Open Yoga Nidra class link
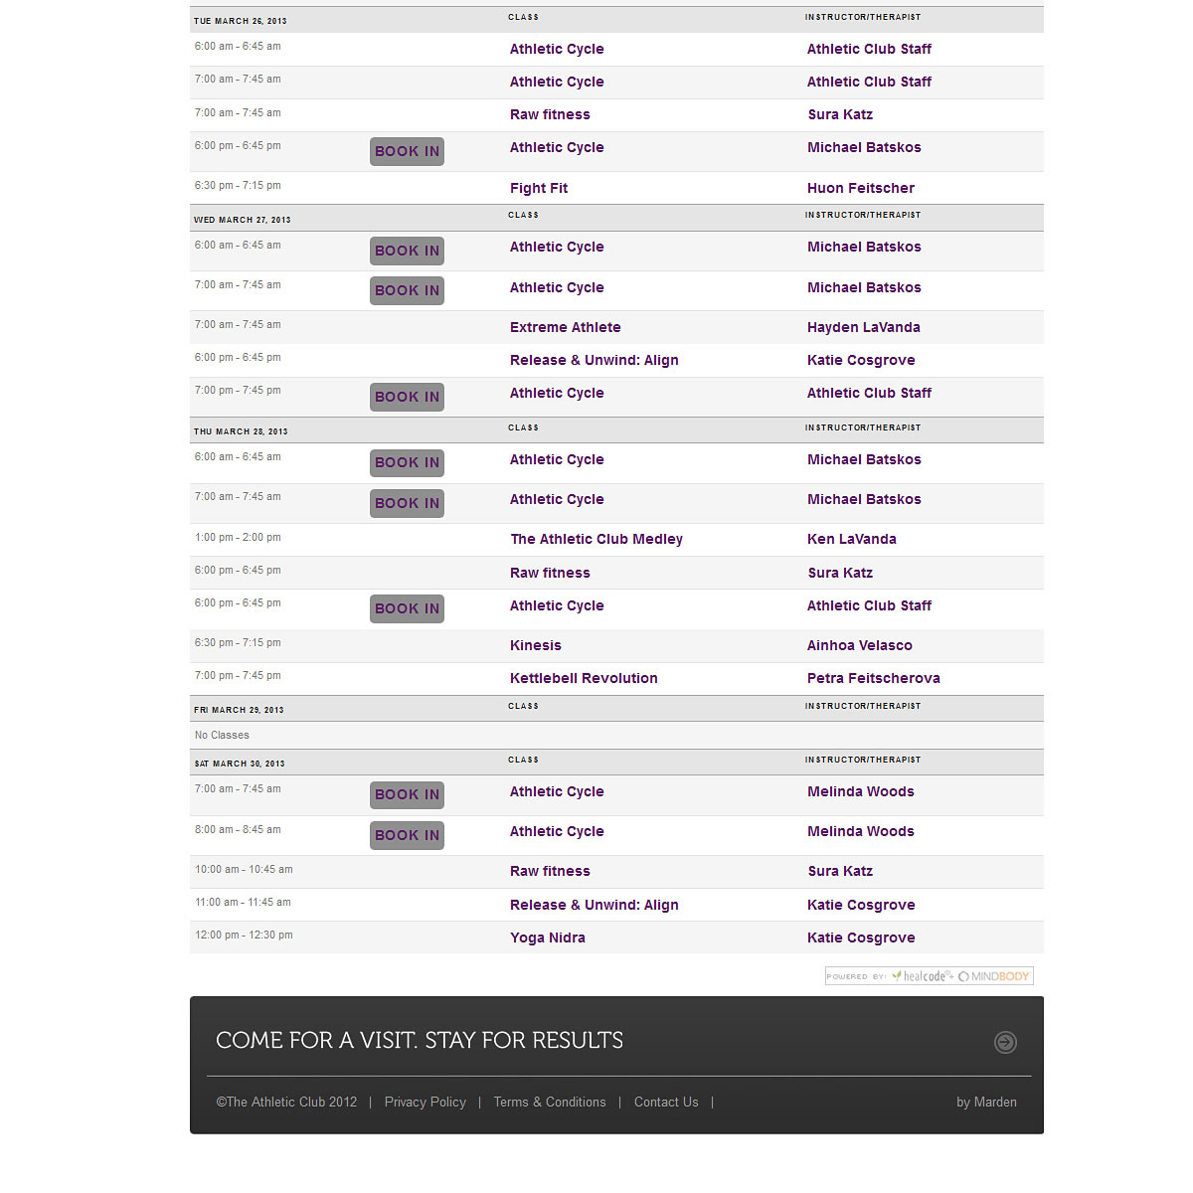Viewport: 1193px width, 1193px height. 548,937
